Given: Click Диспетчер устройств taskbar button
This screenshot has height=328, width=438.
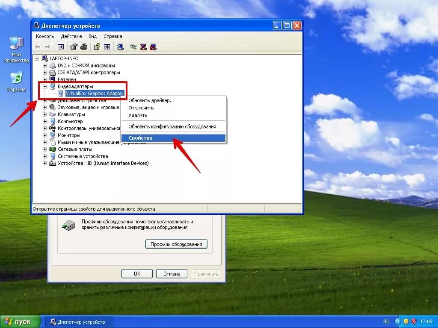Looking at the screenshot, I should 79,322.
